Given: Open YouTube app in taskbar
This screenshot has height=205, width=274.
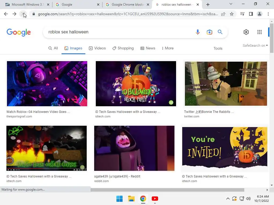Looking at the screenshot, I should coord(155,199).
